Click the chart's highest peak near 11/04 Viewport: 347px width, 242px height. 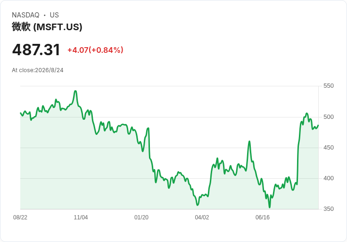pos(75,91)
